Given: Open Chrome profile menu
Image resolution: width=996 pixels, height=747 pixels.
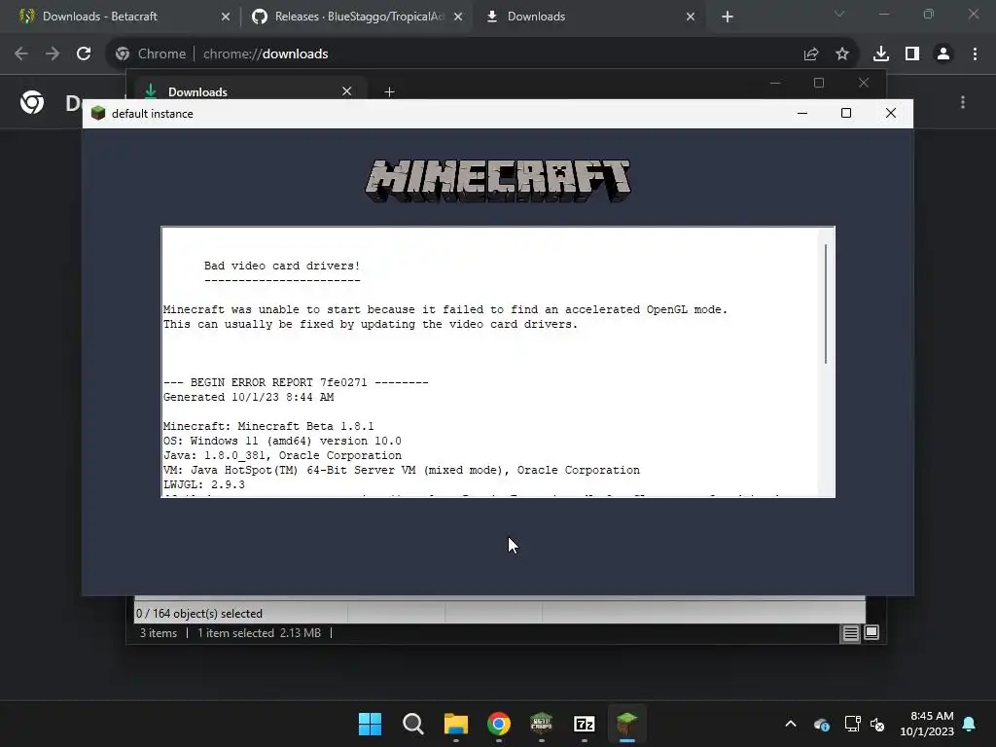Looking at the screenshot, I should (x=943, y=54).
